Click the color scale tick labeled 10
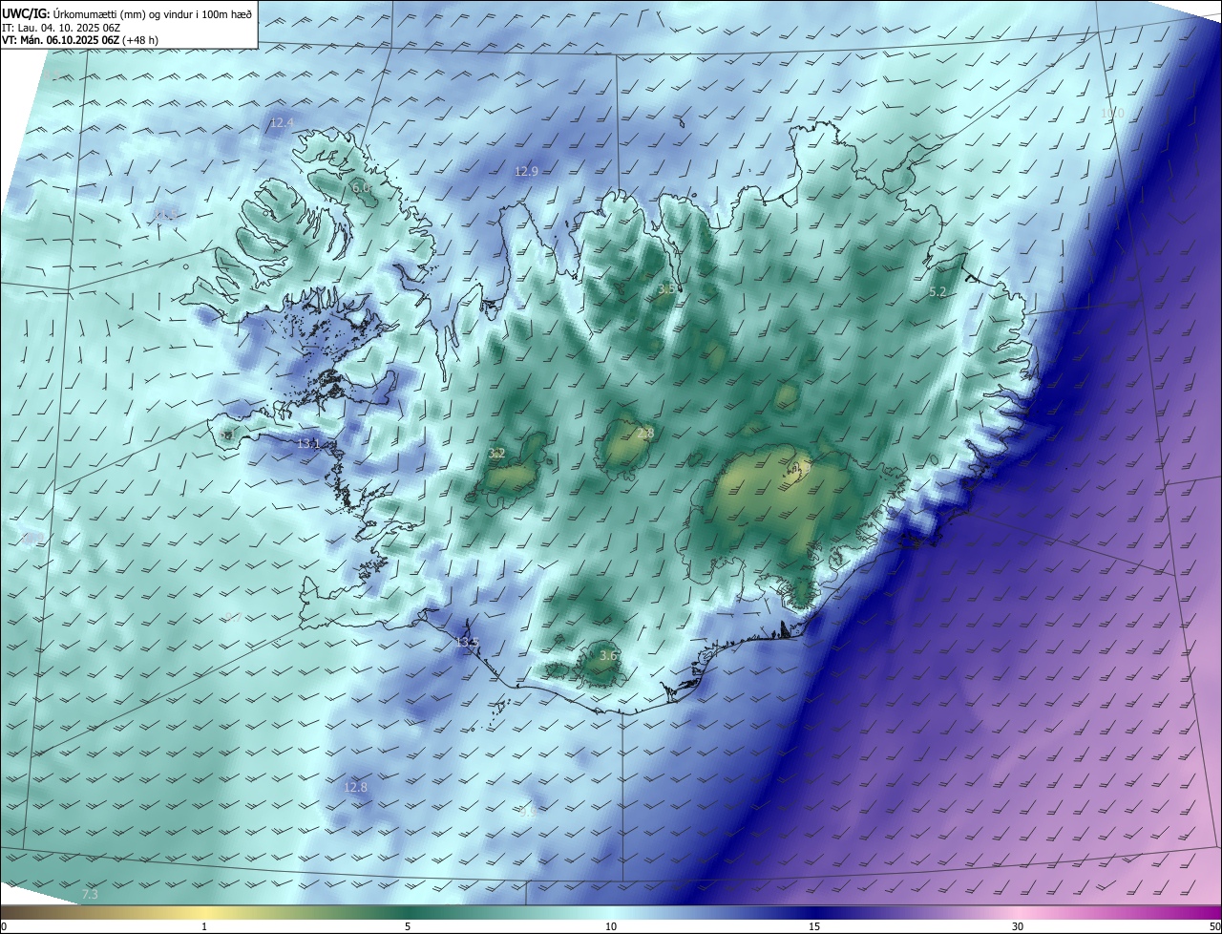 (611, 926)
